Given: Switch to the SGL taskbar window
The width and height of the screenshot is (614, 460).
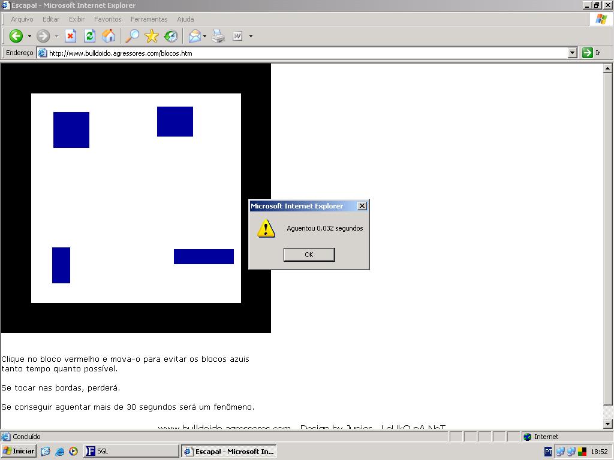Looking at the screenshot, I should (131, 452).
